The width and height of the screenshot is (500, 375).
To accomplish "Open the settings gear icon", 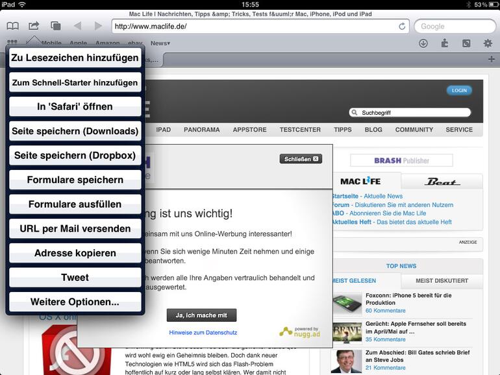I will tap(488, 43).
